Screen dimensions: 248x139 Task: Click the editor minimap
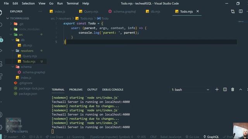click(241, 22)
